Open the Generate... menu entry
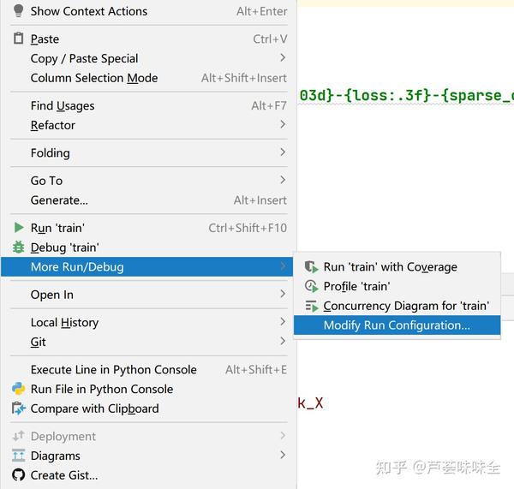The height and width of the screenshot is (489, 514). [x=59, y=200]
